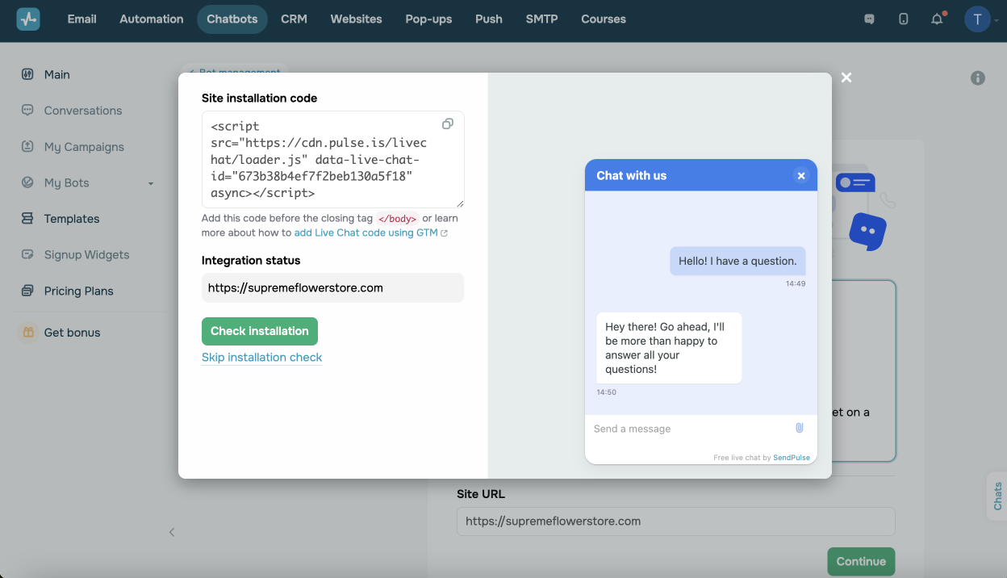This screenshot has width=1007, height=578.
Task: Expand the My Bots dropdown arrow
Action: 151,183
